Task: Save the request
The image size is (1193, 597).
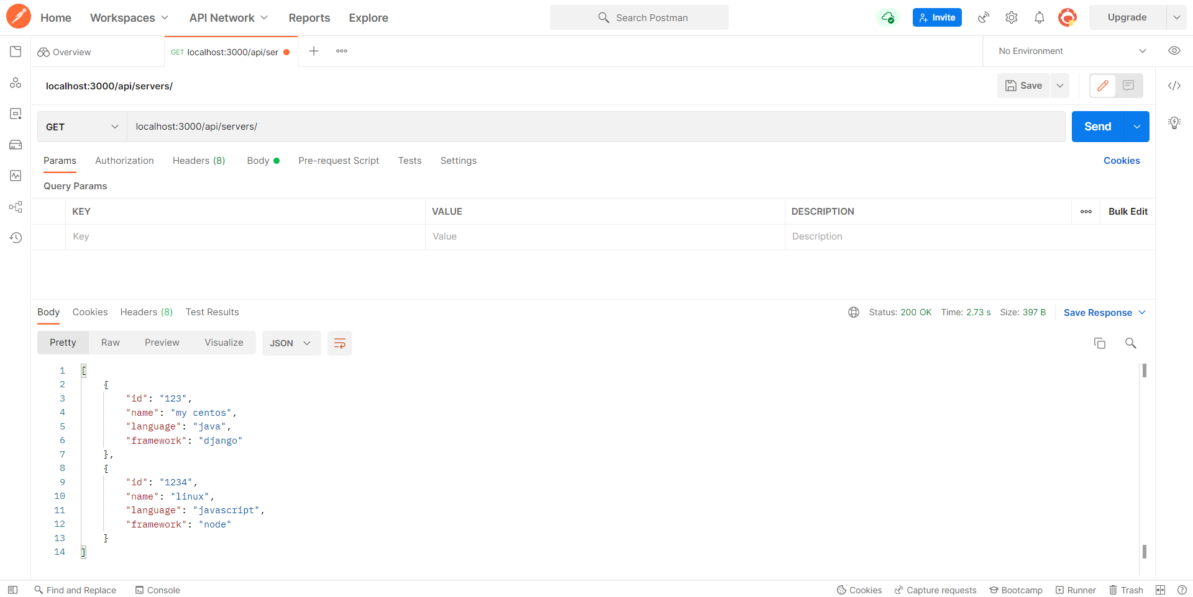Action: pyautogui.click(x=1024, y=86)
